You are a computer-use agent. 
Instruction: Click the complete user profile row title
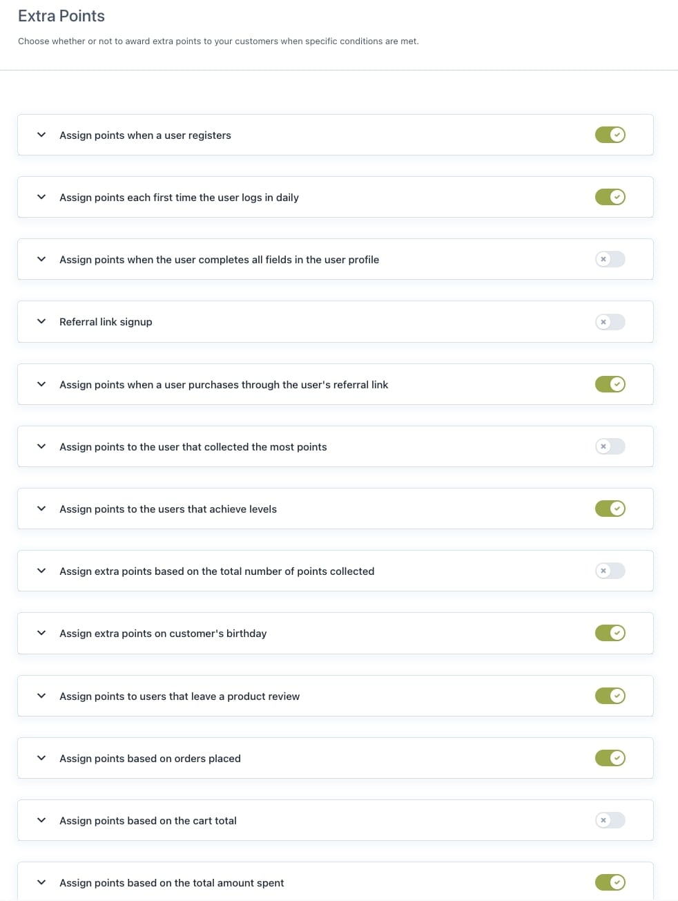[x=219, y=260]
